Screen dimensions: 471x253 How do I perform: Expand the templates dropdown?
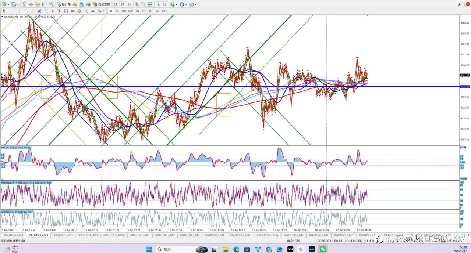[x=195, y=4]
